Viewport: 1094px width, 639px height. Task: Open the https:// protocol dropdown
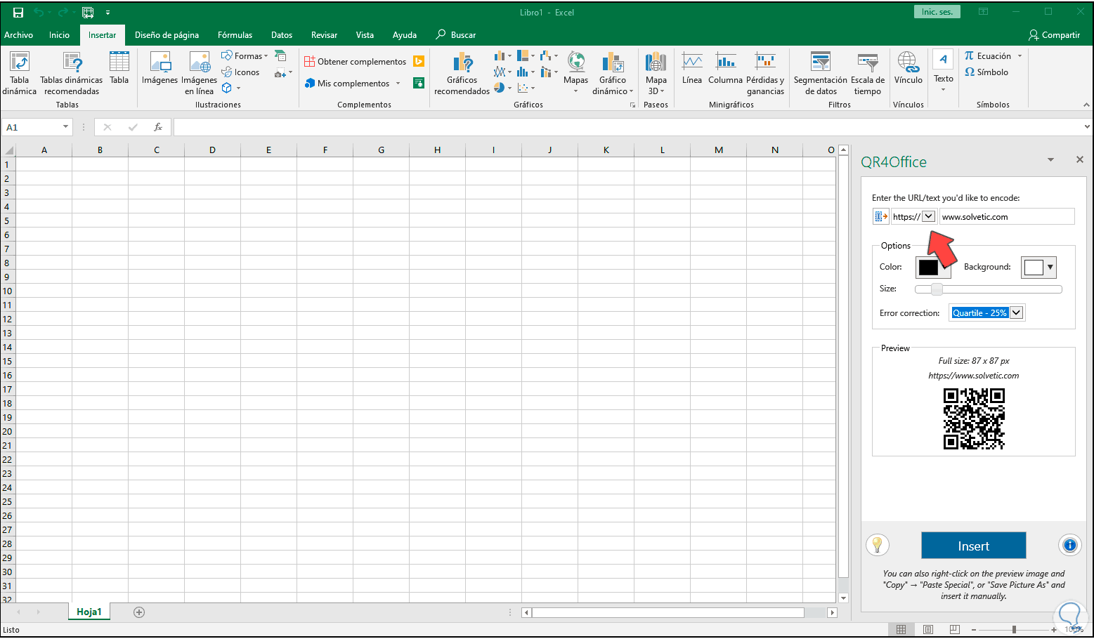pyautogui.click(x=928, y=216)
